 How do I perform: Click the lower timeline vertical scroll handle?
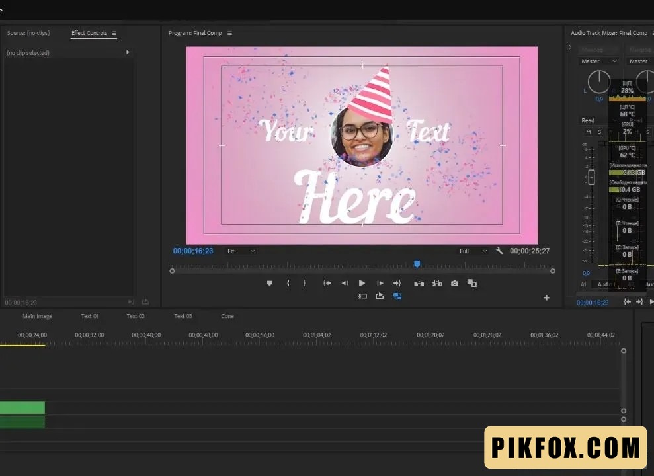tap(624, 420)
